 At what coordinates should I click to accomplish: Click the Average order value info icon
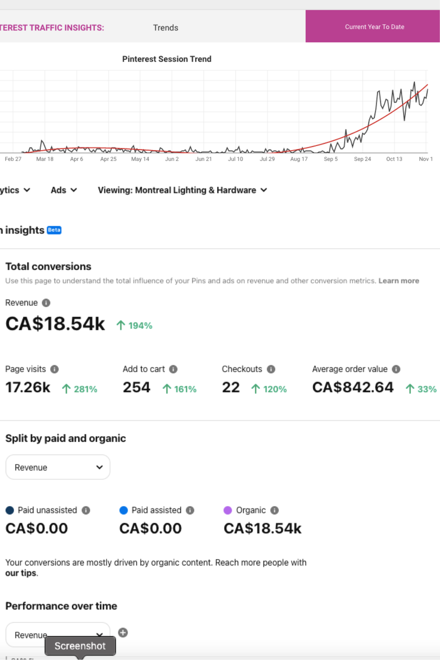396,369
